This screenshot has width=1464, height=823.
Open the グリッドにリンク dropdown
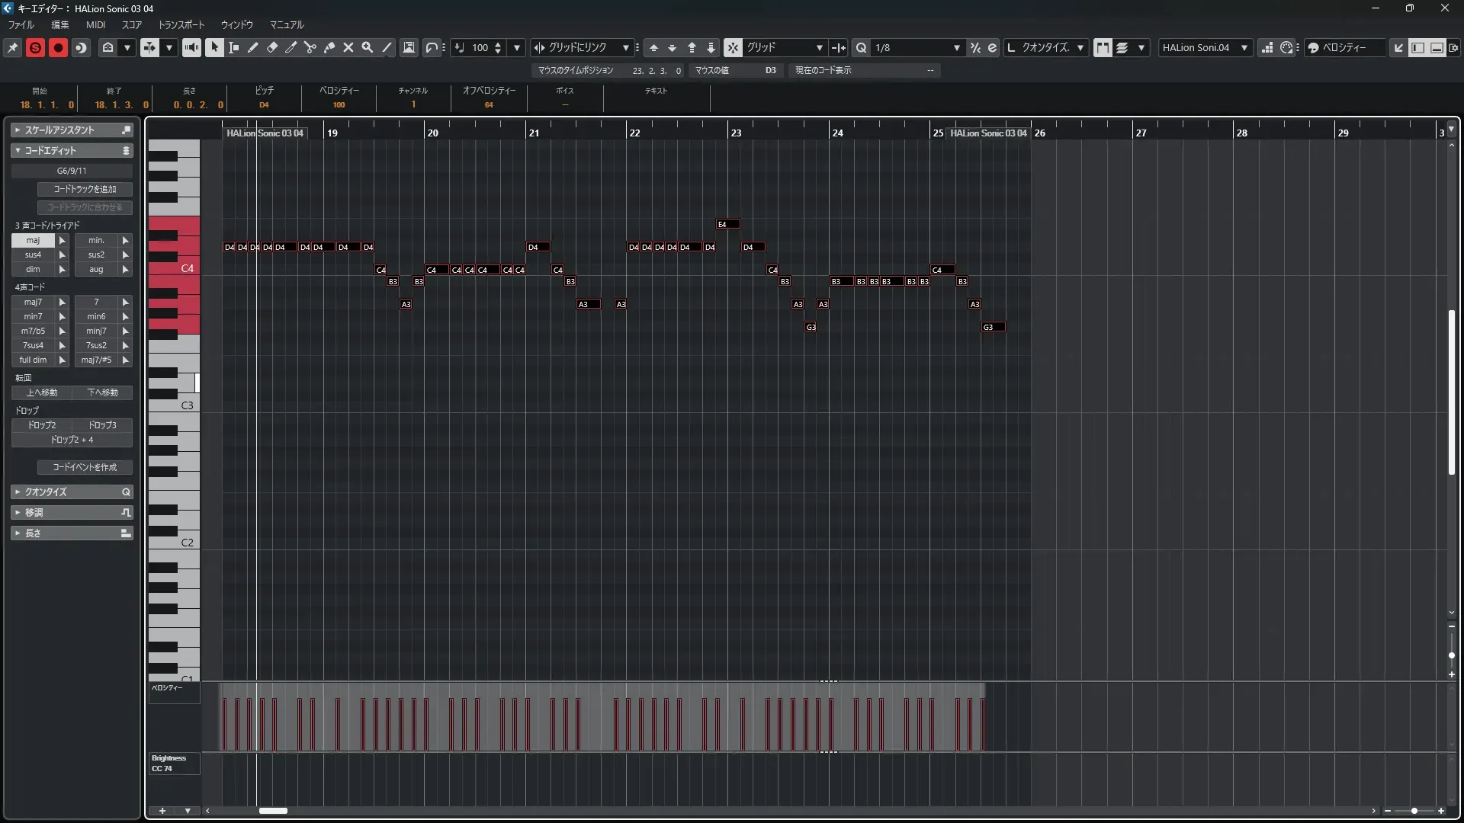625,47
